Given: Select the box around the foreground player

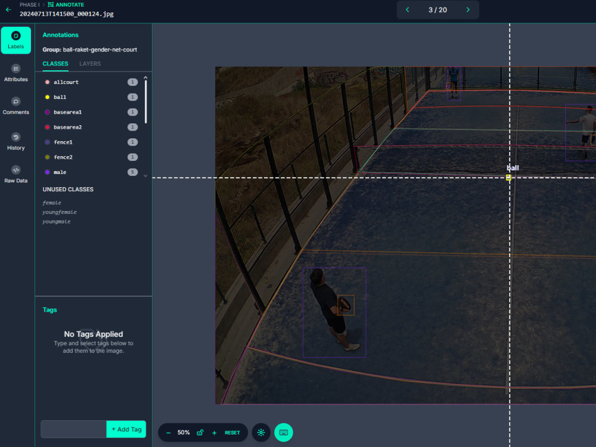Looking at the screenshot, I should coord(334,312).
